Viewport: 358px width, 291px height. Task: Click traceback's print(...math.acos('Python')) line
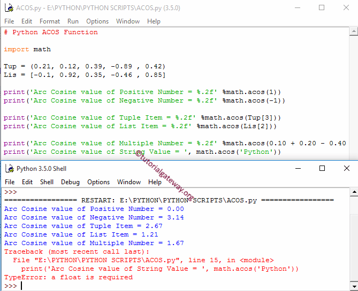(160, 269)
